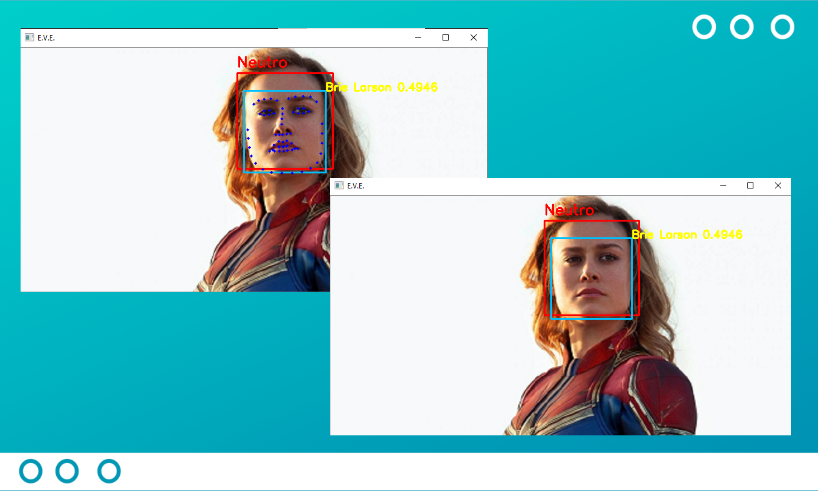Minimize the back E.V.E. window with landmark dots

point(418,38)
